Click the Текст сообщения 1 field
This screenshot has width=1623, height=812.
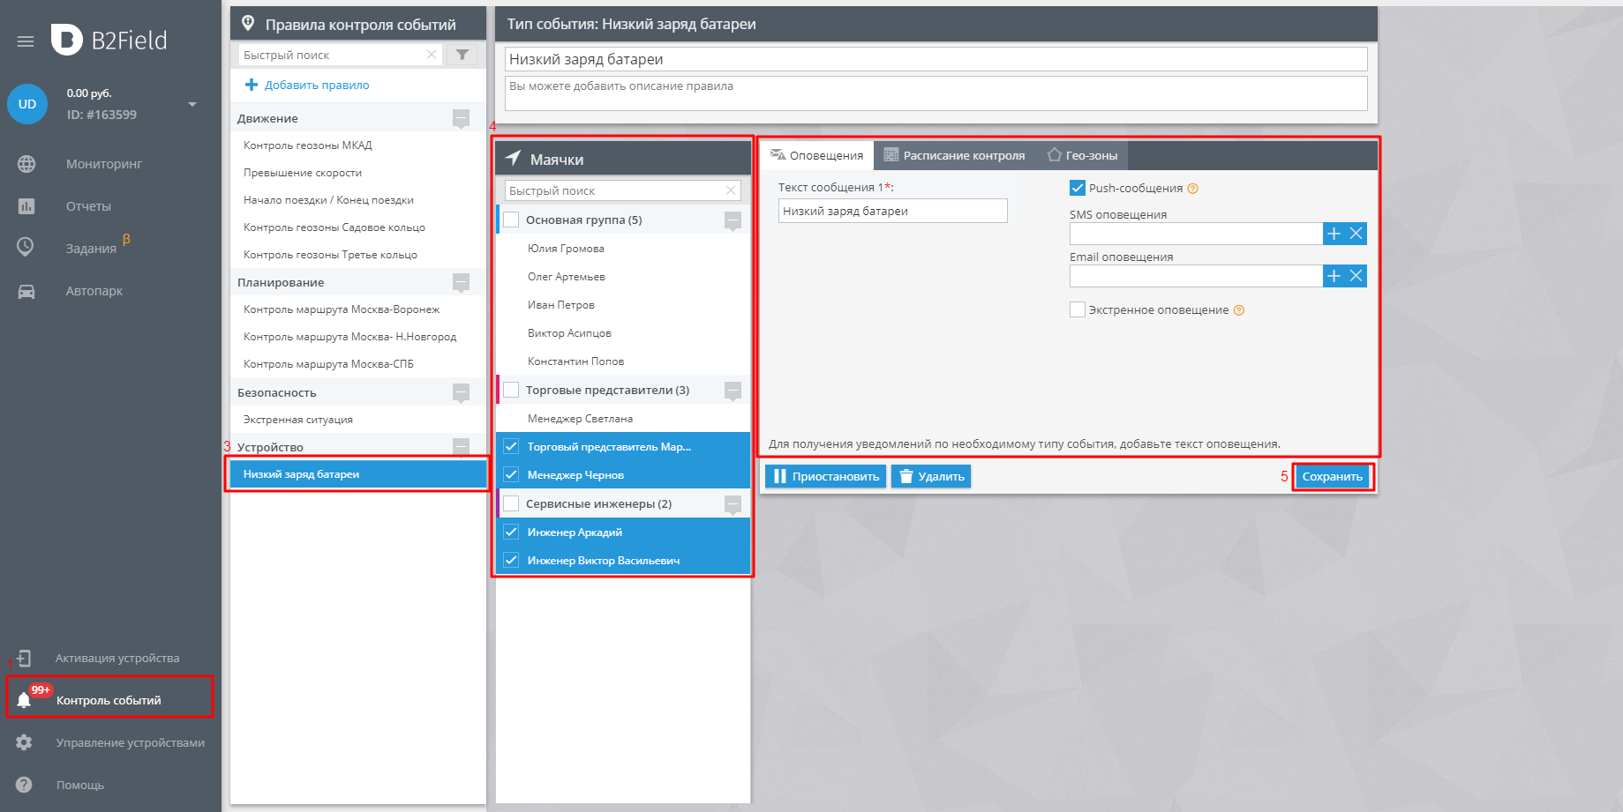(892, 211)
